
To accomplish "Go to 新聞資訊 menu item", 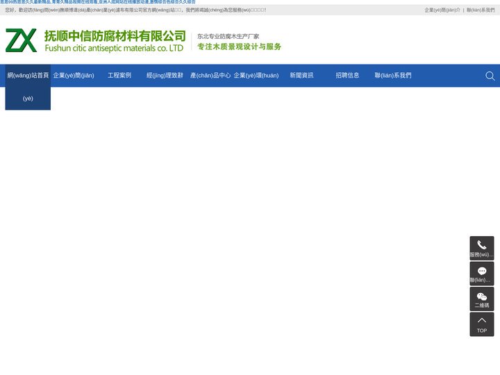I will click(301, 76).
